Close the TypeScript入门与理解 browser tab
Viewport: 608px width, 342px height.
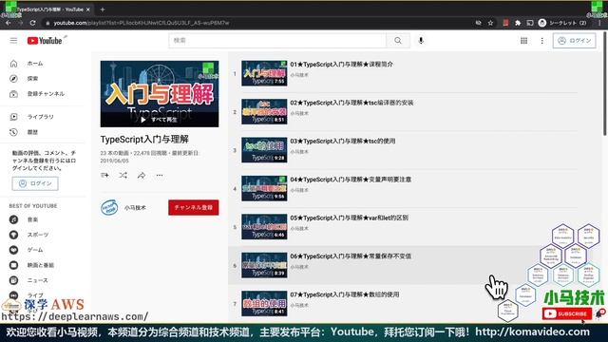[x=88, y=9]
